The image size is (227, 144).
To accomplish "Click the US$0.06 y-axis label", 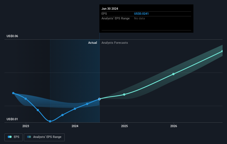I will [x=12, y=36].
